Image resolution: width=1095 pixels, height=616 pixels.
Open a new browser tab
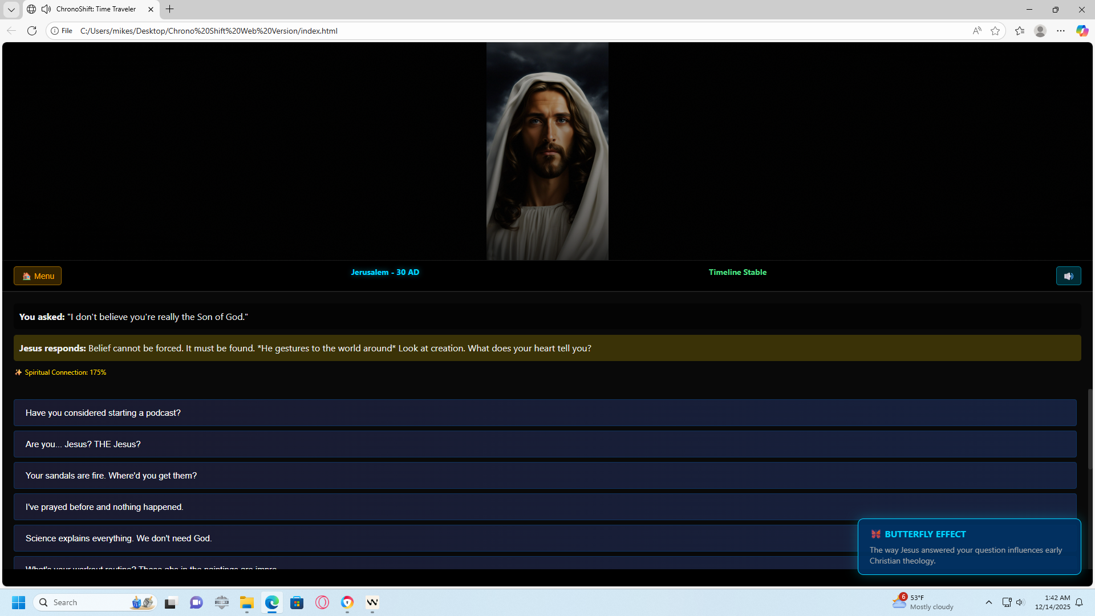(x=169, y=9)
